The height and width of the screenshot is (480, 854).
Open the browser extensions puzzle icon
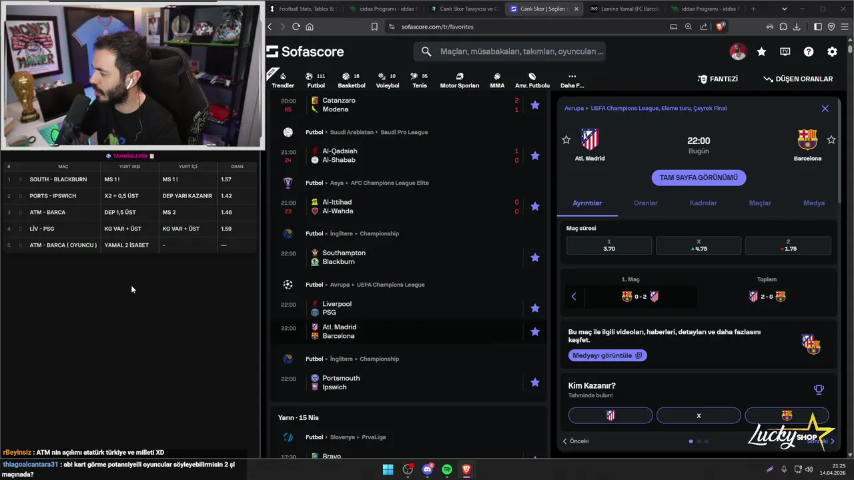783,27
